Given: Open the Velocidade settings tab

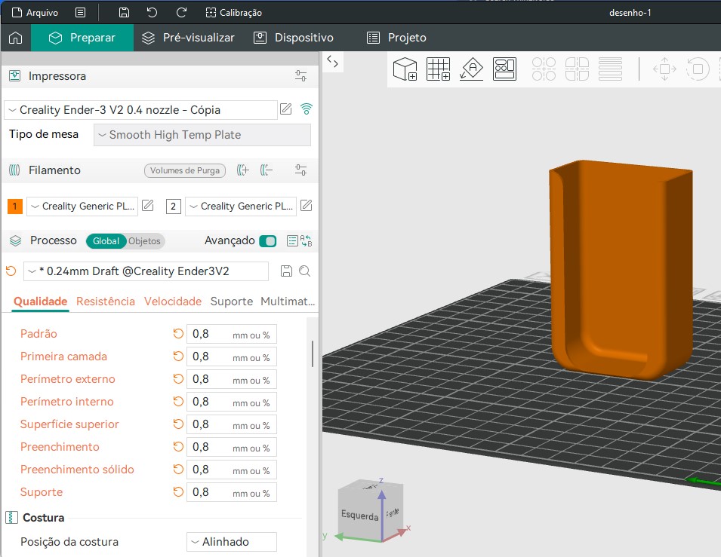Looking at the screenshot, I should 173,301.
